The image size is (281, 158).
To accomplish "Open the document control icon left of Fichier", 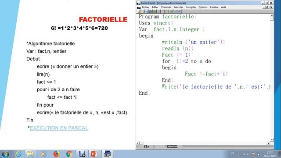I will (x=139, y=8).
